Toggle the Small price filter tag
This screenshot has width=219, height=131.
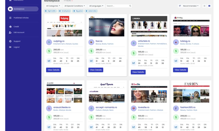tap(65, 11)
